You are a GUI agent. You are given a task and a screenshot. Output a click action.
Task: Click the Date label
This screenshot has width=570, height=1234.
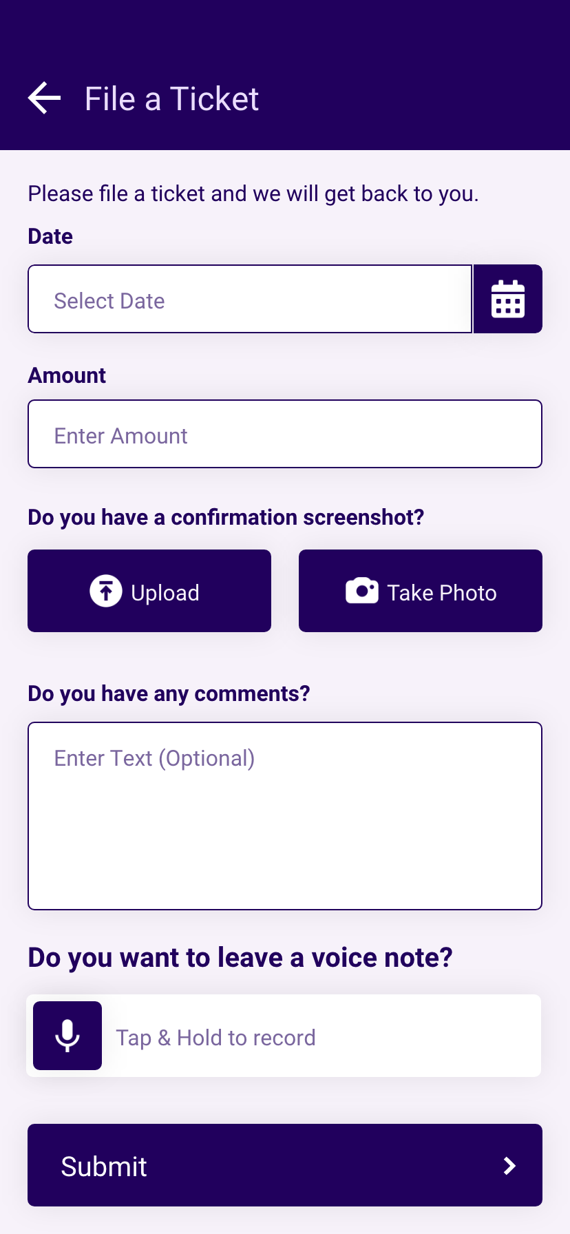(50, 236)
